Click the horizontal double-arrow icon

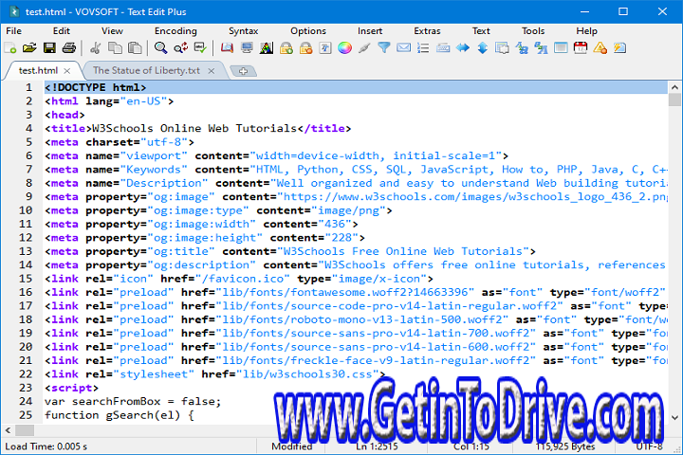point(463,48)
